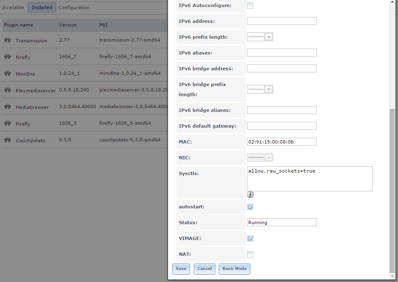Click the version 1696_8 cell

(67, 123)
